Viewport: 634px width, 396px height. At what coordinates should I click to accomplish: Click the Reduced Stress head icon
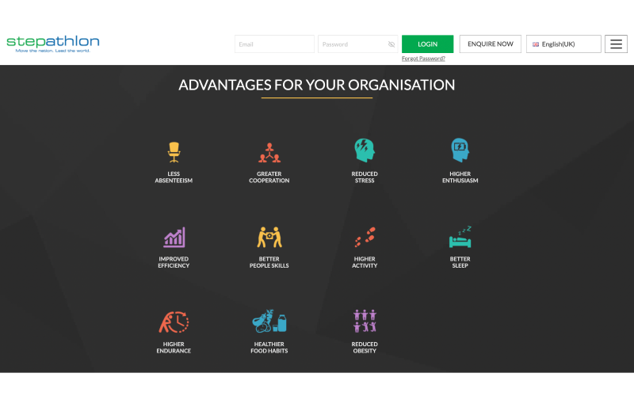coord(365,150)
